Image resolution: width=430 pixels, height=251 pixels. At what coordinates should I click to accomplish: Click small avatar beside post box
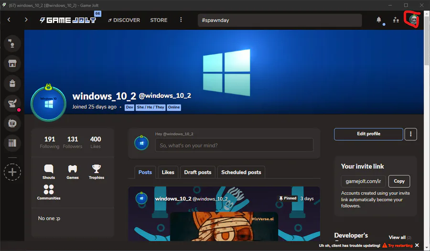pyautogui.click(x=141, y=143)
